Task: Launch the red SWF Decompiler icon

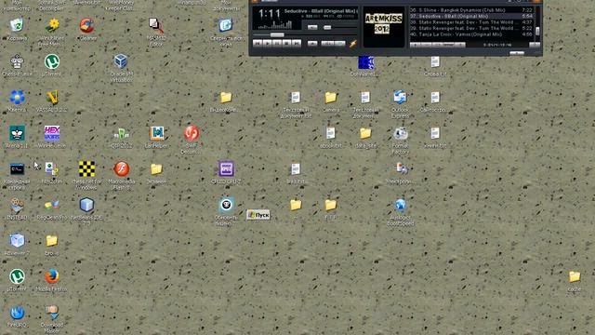Action: point(192,133)
